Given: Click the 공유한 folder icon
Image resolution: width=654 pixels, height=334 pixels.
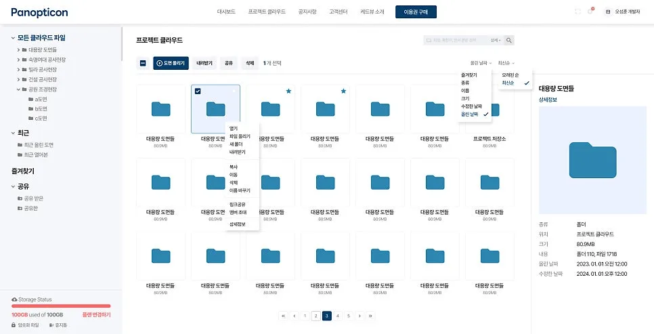Looking at the screenshot, I should coord(20,208).
